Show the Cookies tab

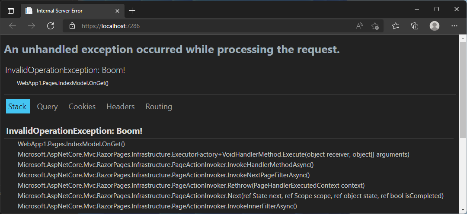pos(82,107)
